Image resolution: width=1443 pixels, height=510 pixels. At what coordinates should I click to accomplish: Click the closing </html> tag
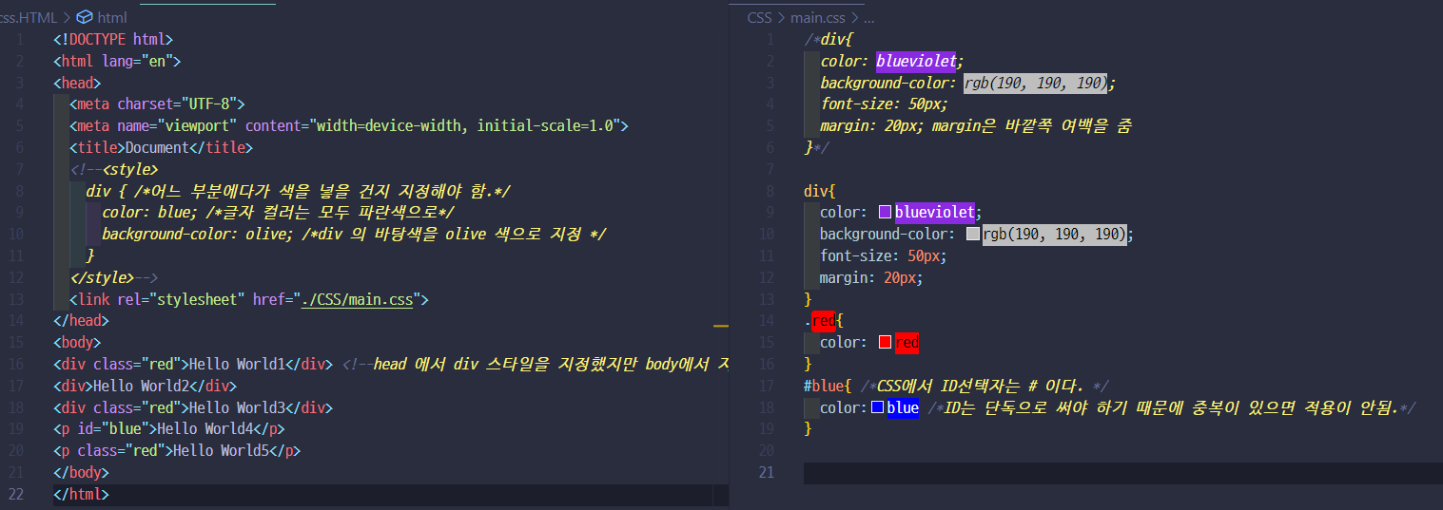82,496
